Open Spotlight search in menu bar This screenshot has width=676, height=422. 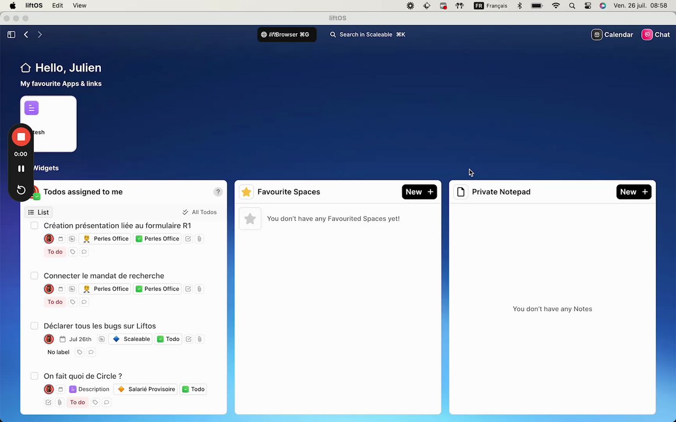[x=572, y=6]
